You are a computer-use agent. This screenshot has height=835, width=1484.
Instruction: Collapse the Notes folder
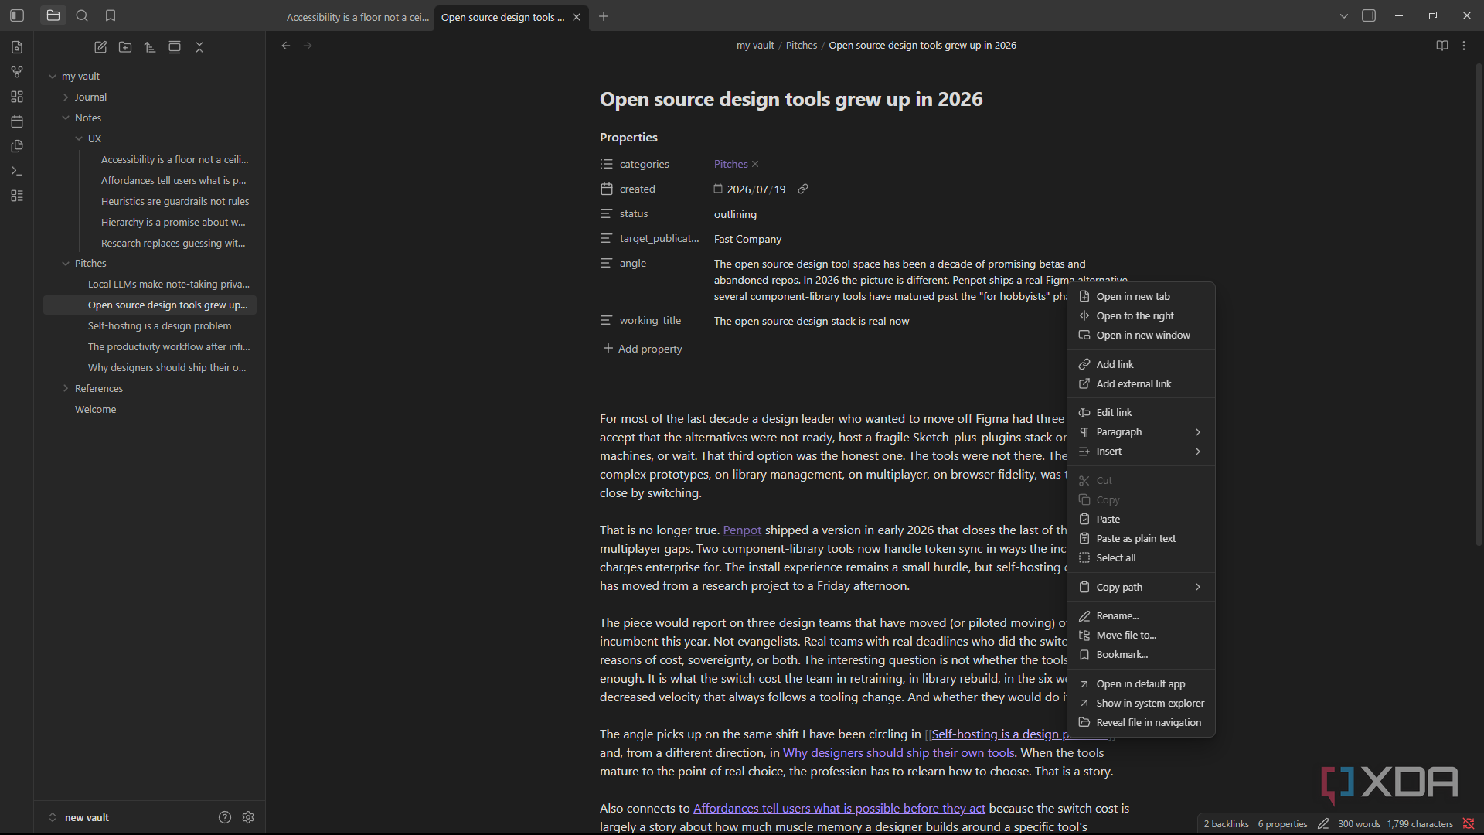tap(66, 118)
